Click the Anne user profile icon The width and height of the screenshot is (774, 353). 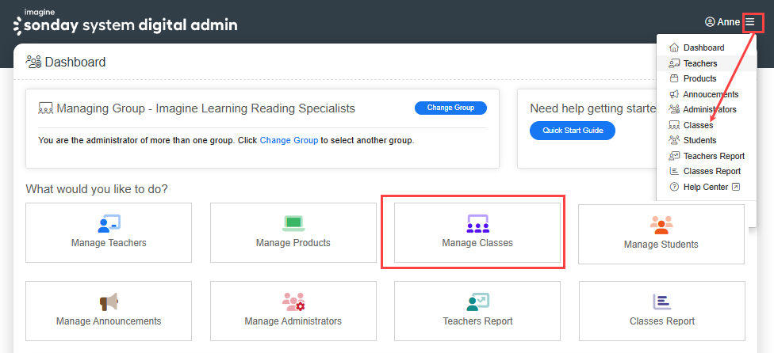710,21
